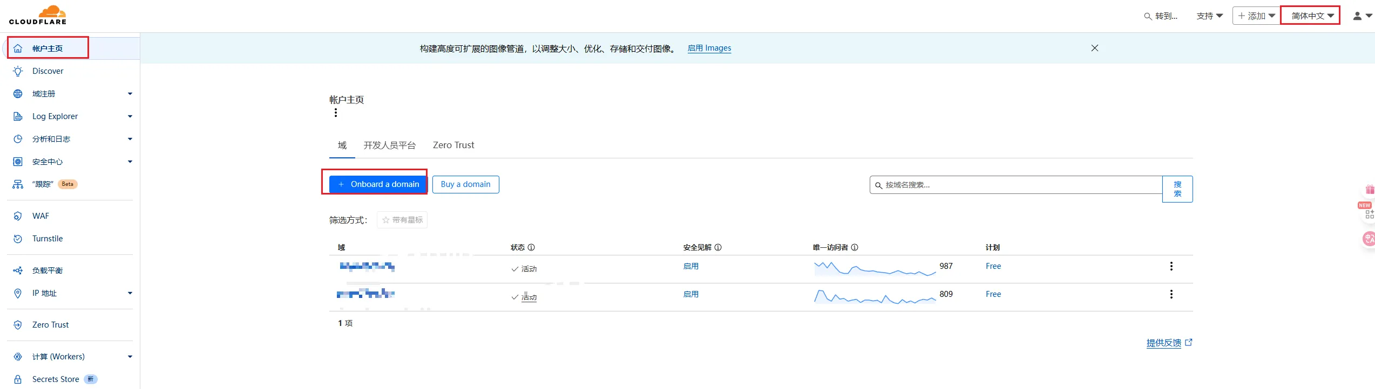Expand the Log Explorer sidebar section
The height and width of the screenshot is (389, 1375).
(x=130, y=116)
